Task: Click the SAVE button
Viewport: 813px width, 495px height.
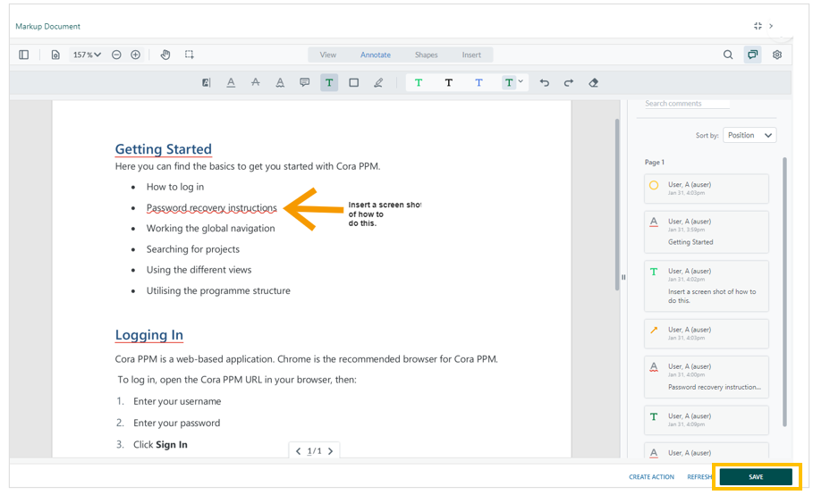Action: pyautogui.click(x=756, y=477)
